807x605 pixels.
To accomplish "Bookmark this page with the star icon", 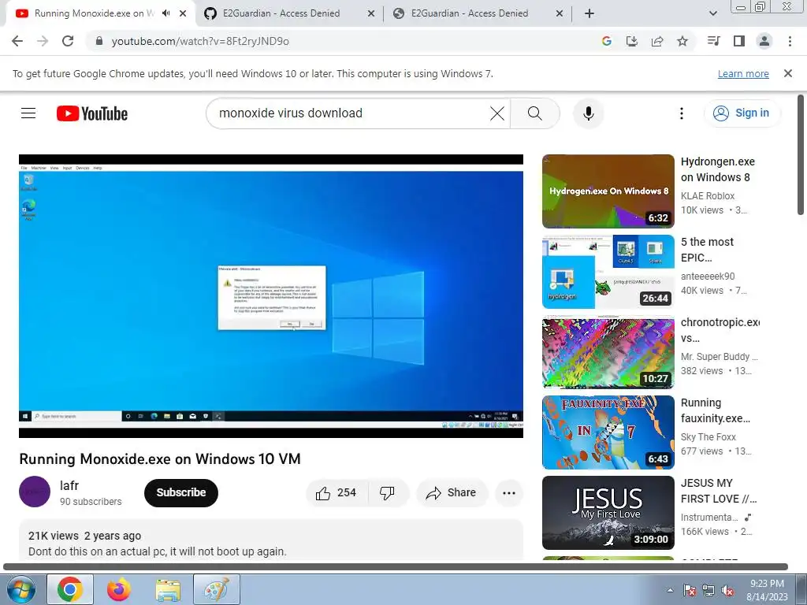I will click(682, 41).
